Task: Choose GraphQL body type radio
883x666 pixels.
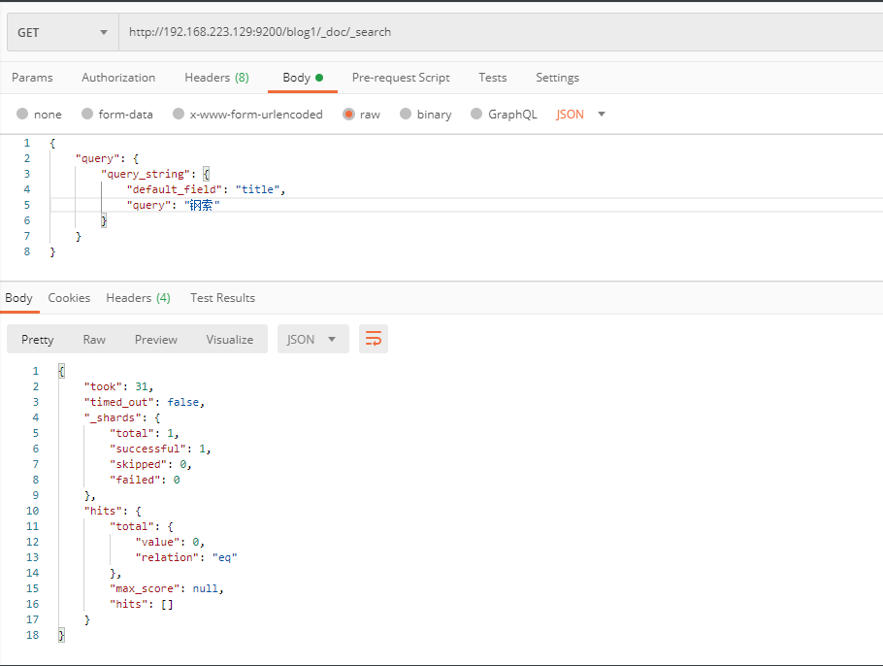Action: (x=476, y=114)
